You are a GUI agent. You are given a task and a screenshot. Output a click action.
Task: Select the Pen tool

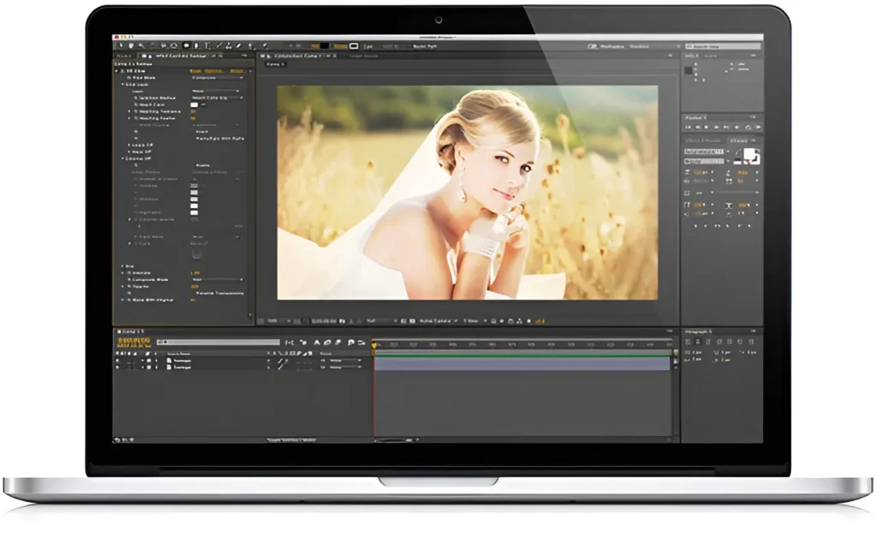(x=196, y=46)
